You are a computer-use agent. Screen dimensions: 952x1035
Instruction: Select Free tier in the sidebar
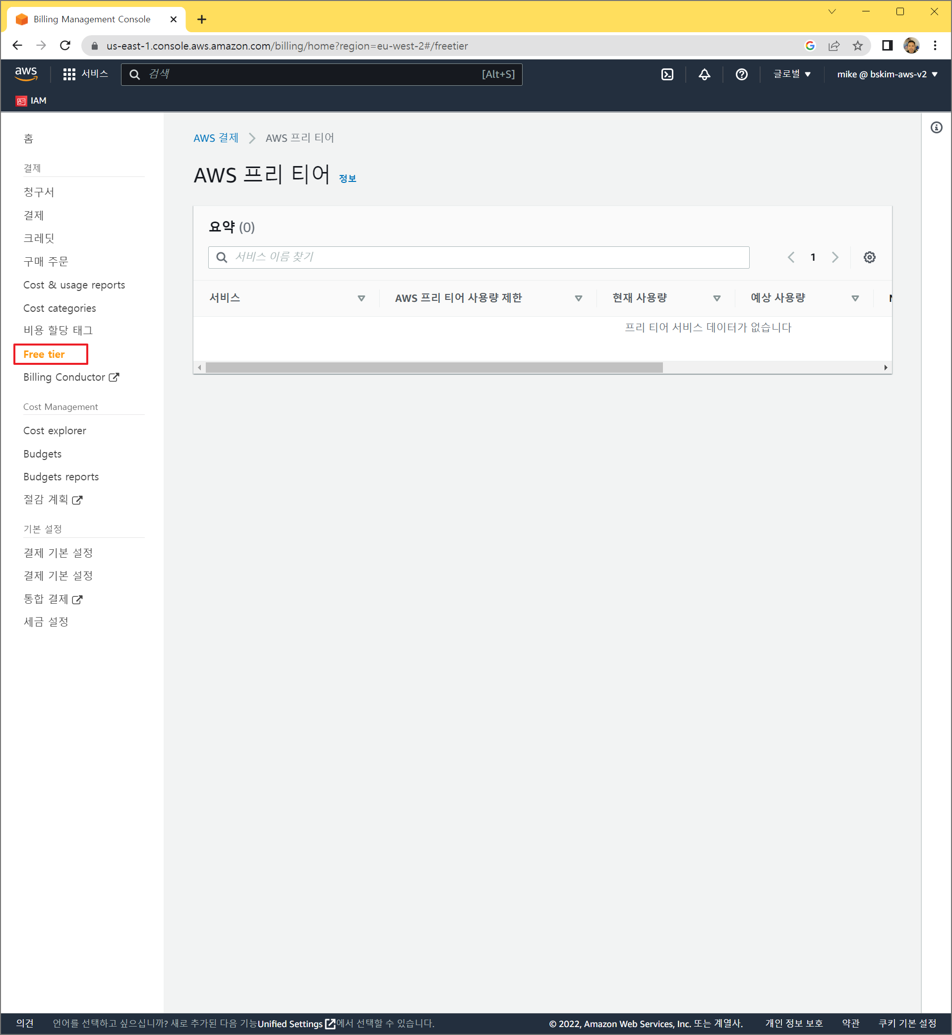coord(44,354)
